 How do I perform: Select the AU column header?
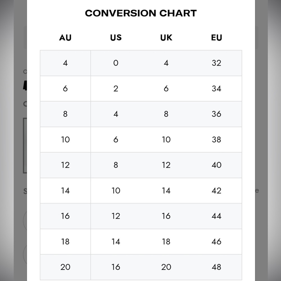click(x=65, y=38)
